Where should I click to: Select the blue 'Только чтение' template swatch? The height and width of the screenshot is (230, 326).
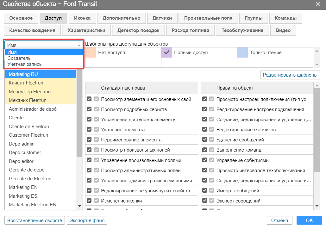click(x=242, y=53)
